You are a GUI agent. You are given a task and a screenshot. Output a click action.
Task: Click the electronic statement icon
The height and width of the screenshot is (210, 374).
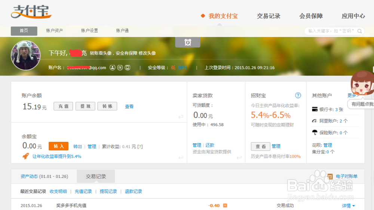pyautogui.click(x=330, y=176)
